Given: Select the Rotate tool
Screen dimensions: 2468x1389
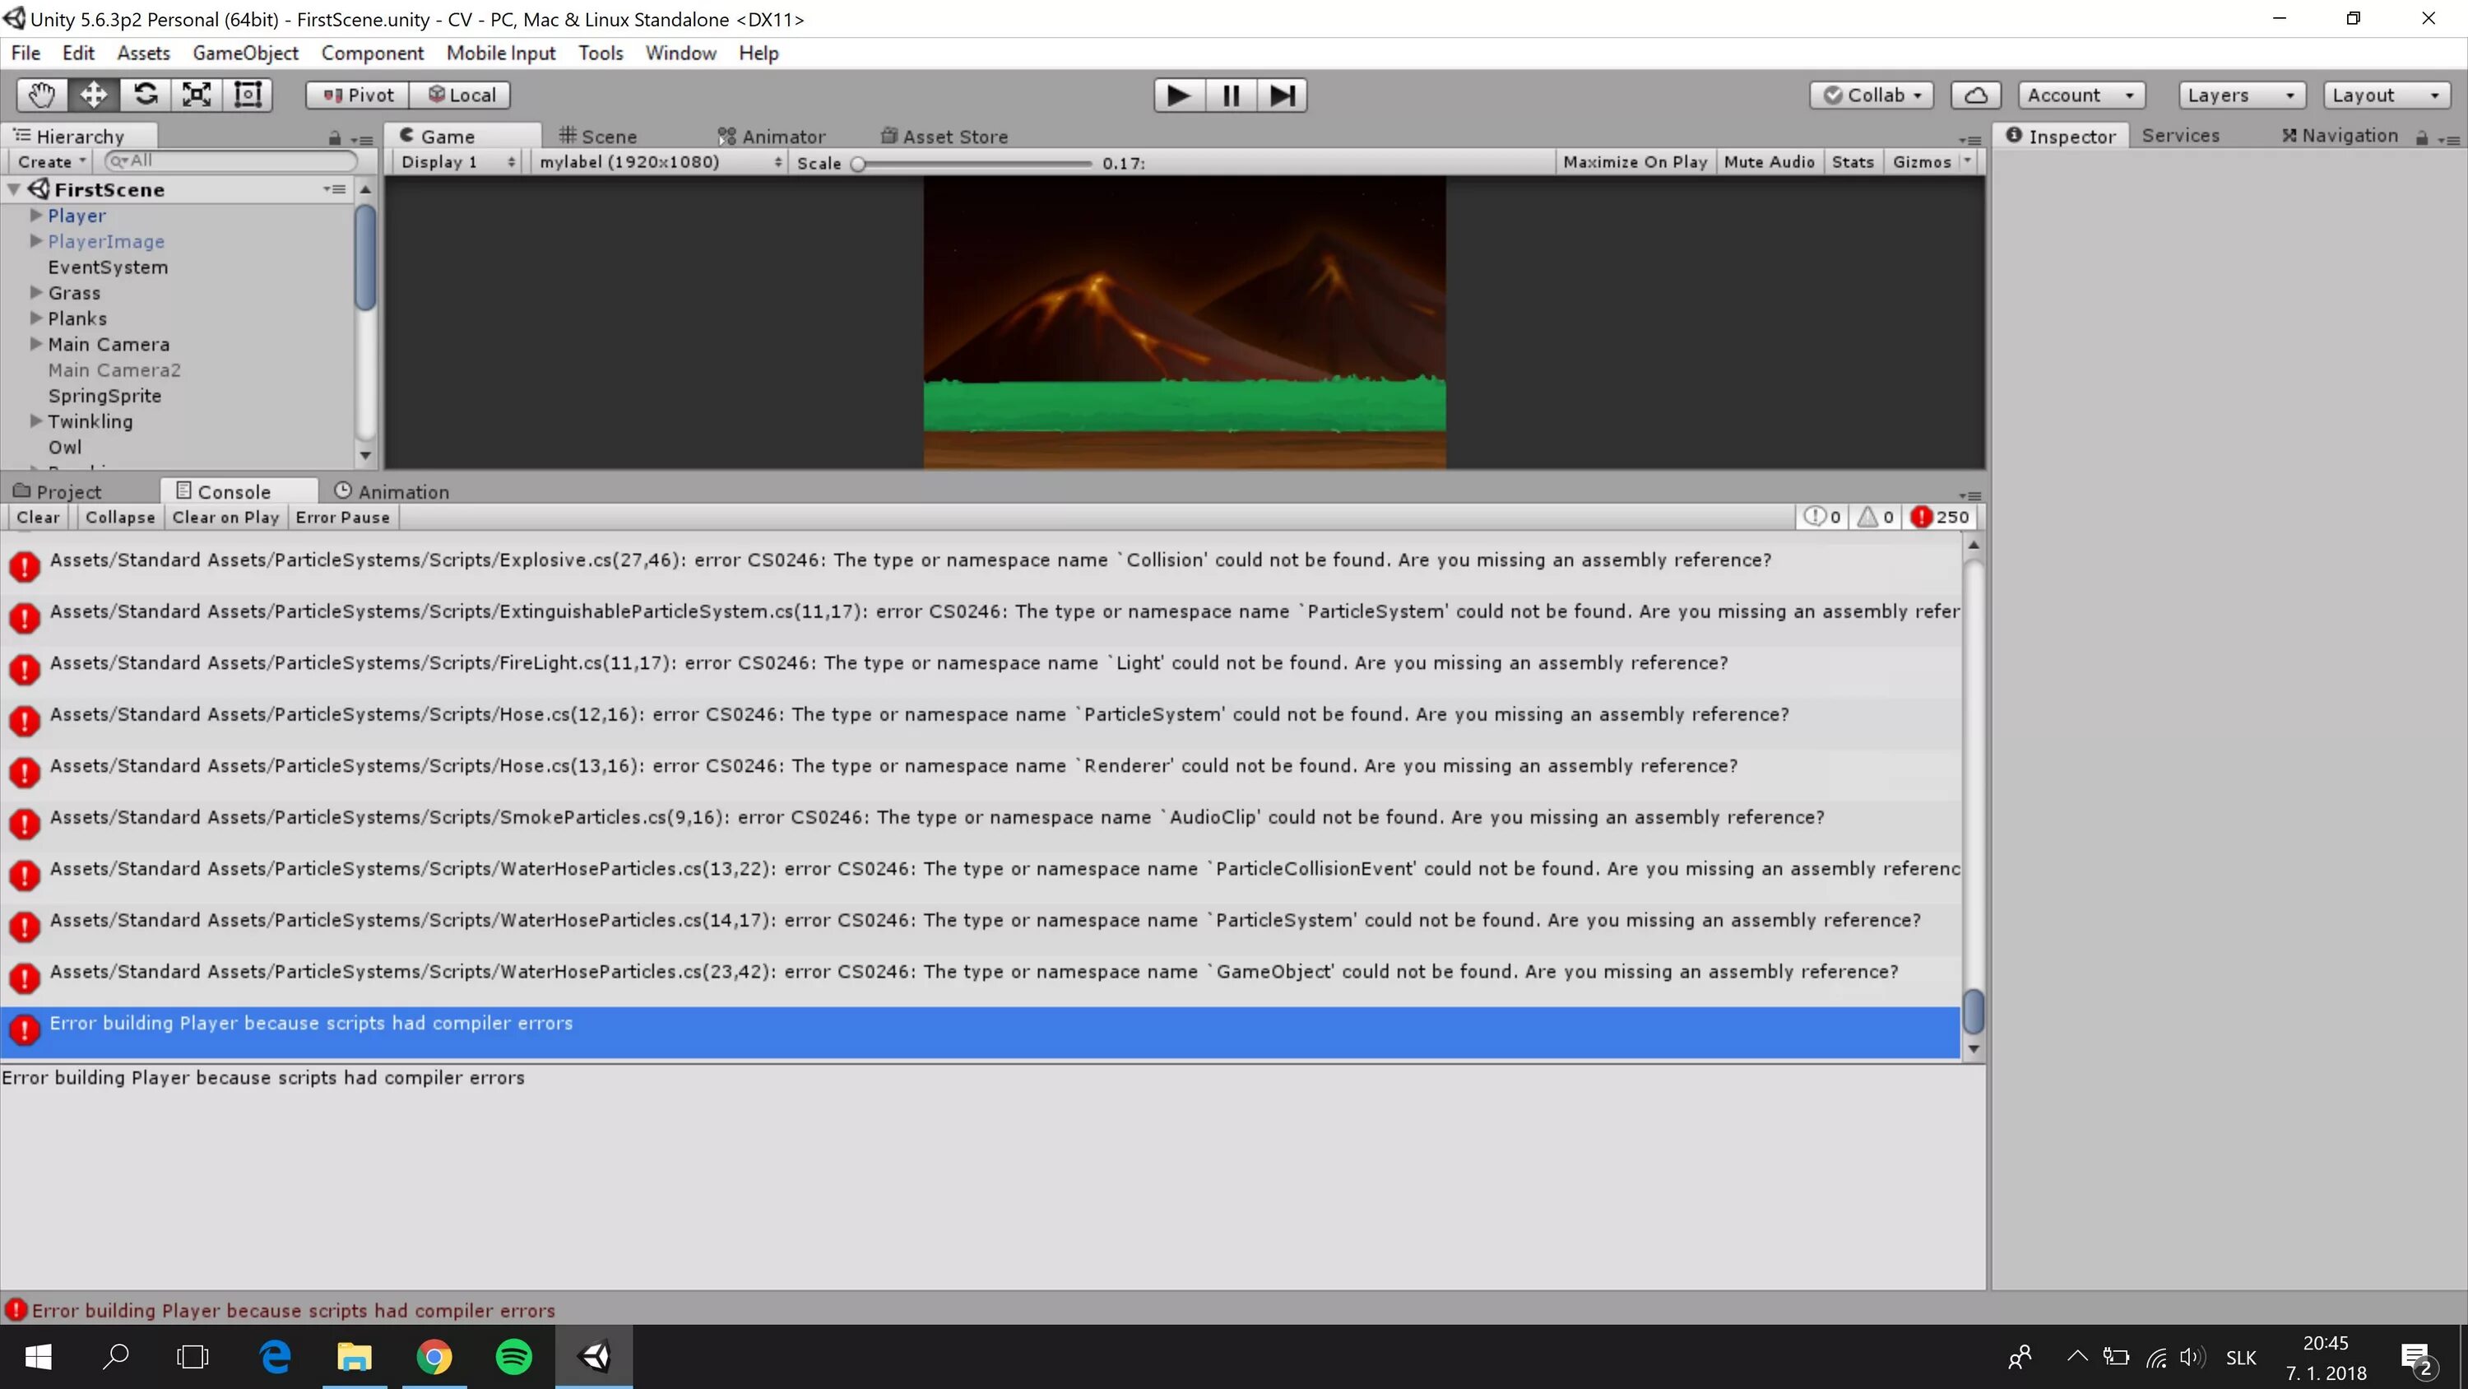Looking at the screenshot, I should 146,95.
